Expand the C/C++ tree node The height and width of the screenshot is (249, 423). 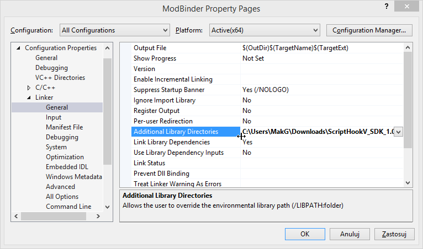pyautogui.click(x=29, y=88)
